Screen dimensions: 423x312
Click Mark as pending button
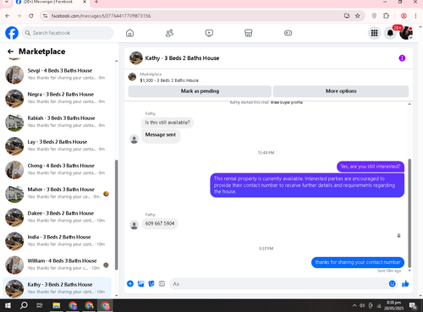200,91
